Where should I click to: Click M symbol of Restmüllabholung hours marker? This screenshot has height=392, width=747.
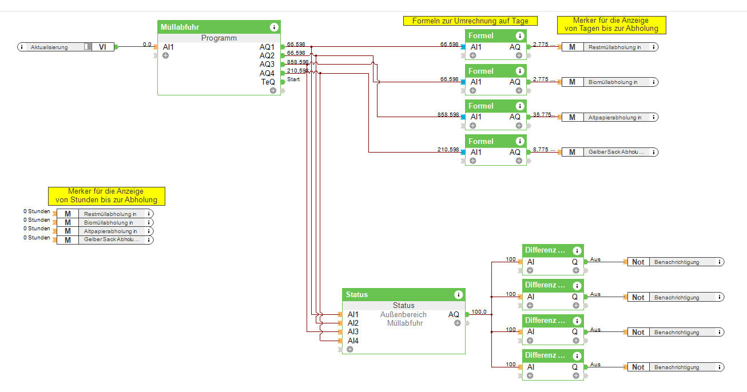click(x=67, y=214)
